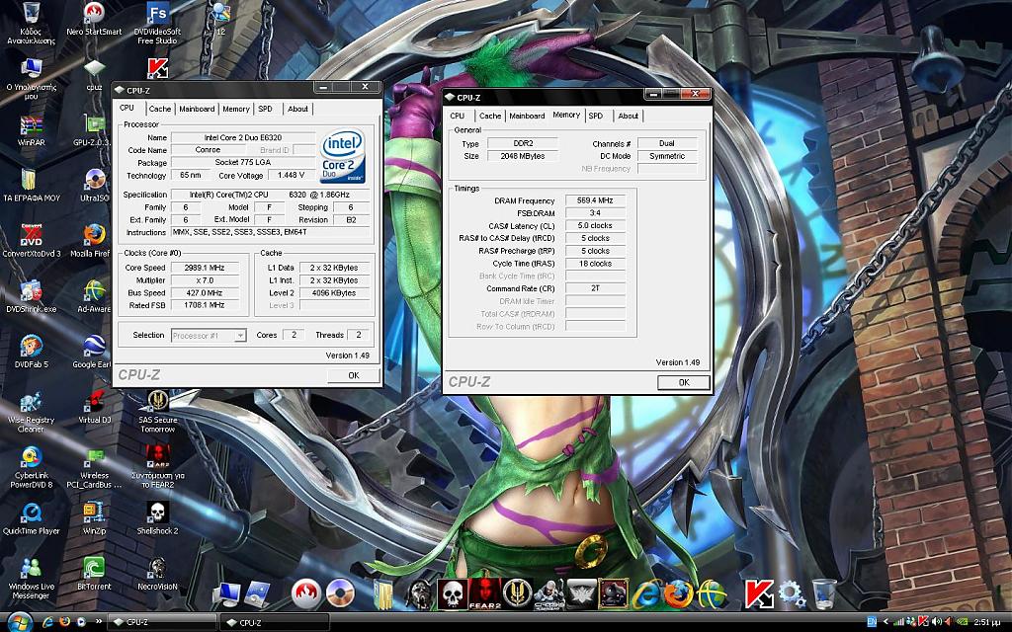The height and width of the screenshot is (632, 1012).
Task: Click the Wise Registry Cleaner icon
Action: click(31, 412)
